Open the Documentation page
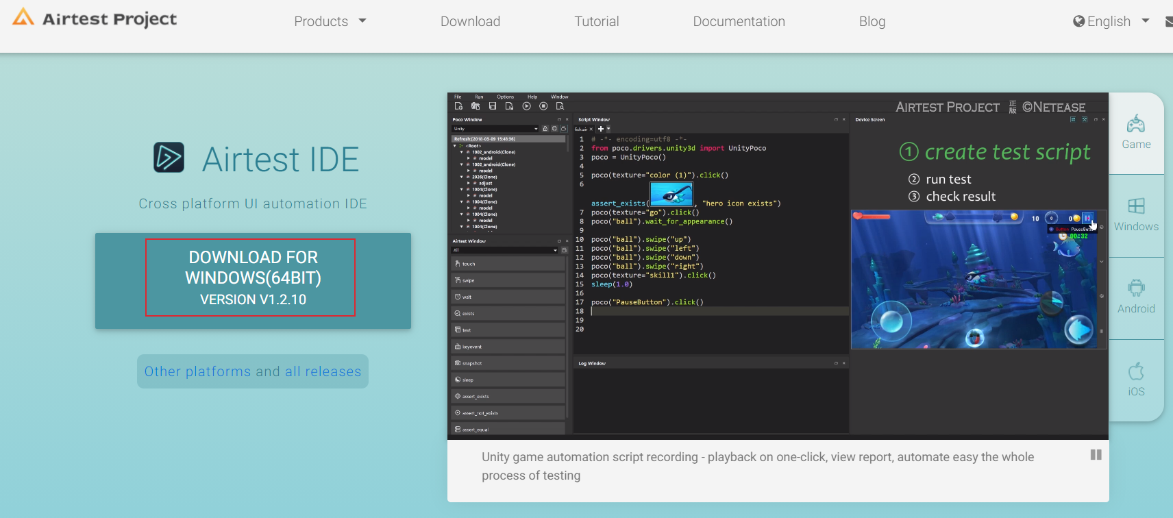Screen dimensions: 1173x518 [739, 21]
